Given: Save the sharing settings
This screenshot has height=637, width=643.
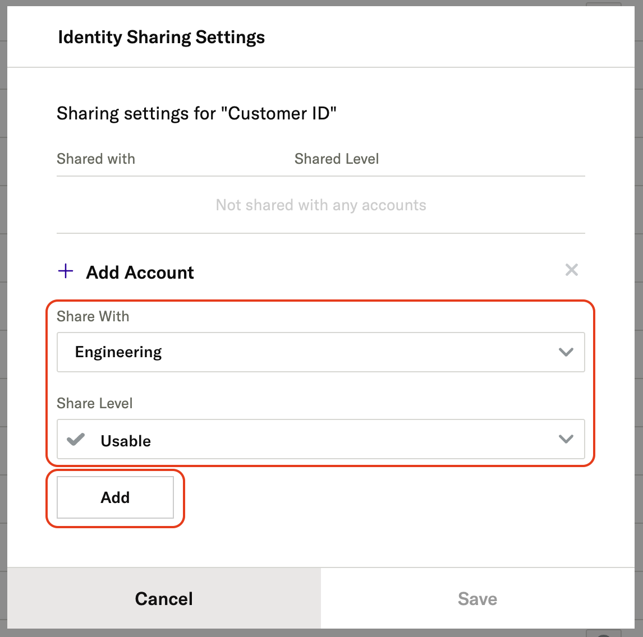Looking at the screenshot, I should 477,598.
